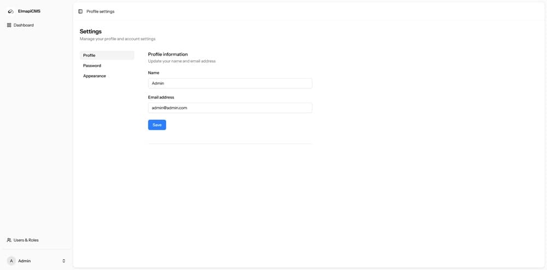Click the ElmapiCMS brand name text
Screen dimensions: 547x270
pyautogui.click(x=30, y=11)
